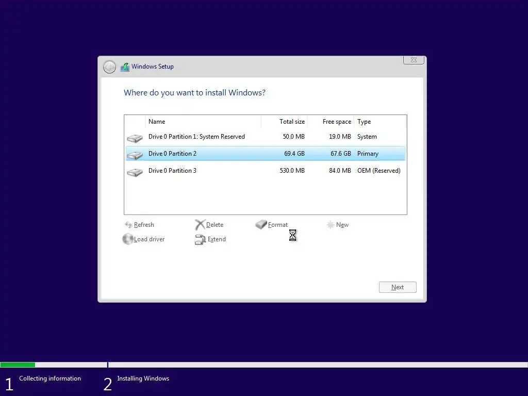The height and width of the screenshot is (396, 528).
Task: Click the Windows Setup title bar icon
Action: tap(125, 67)
